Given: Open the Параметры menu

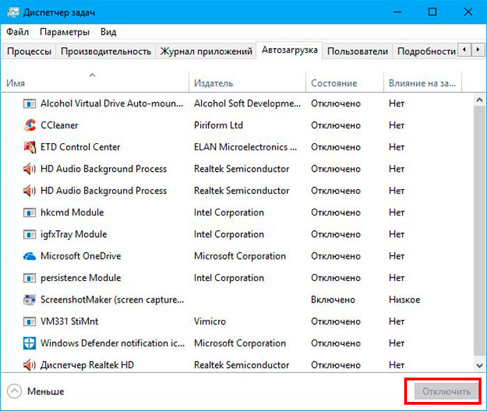Looking at the screenshot, I should [65, 32].
